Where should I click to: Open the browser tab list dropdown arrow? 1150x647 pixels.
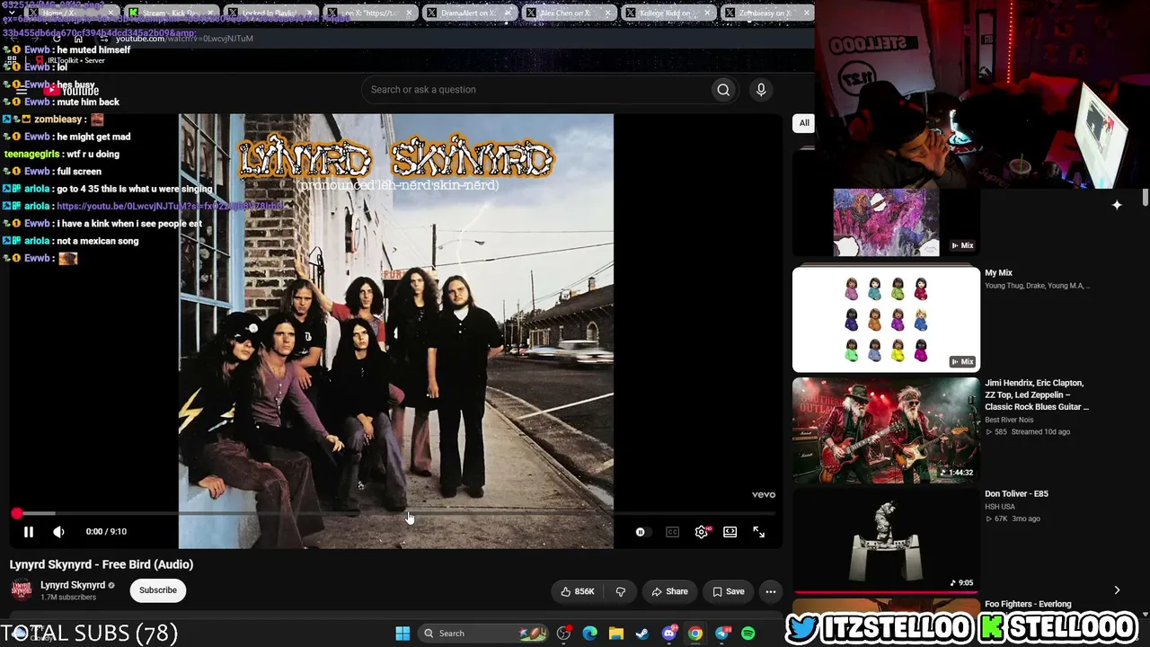tap(11, 13)
